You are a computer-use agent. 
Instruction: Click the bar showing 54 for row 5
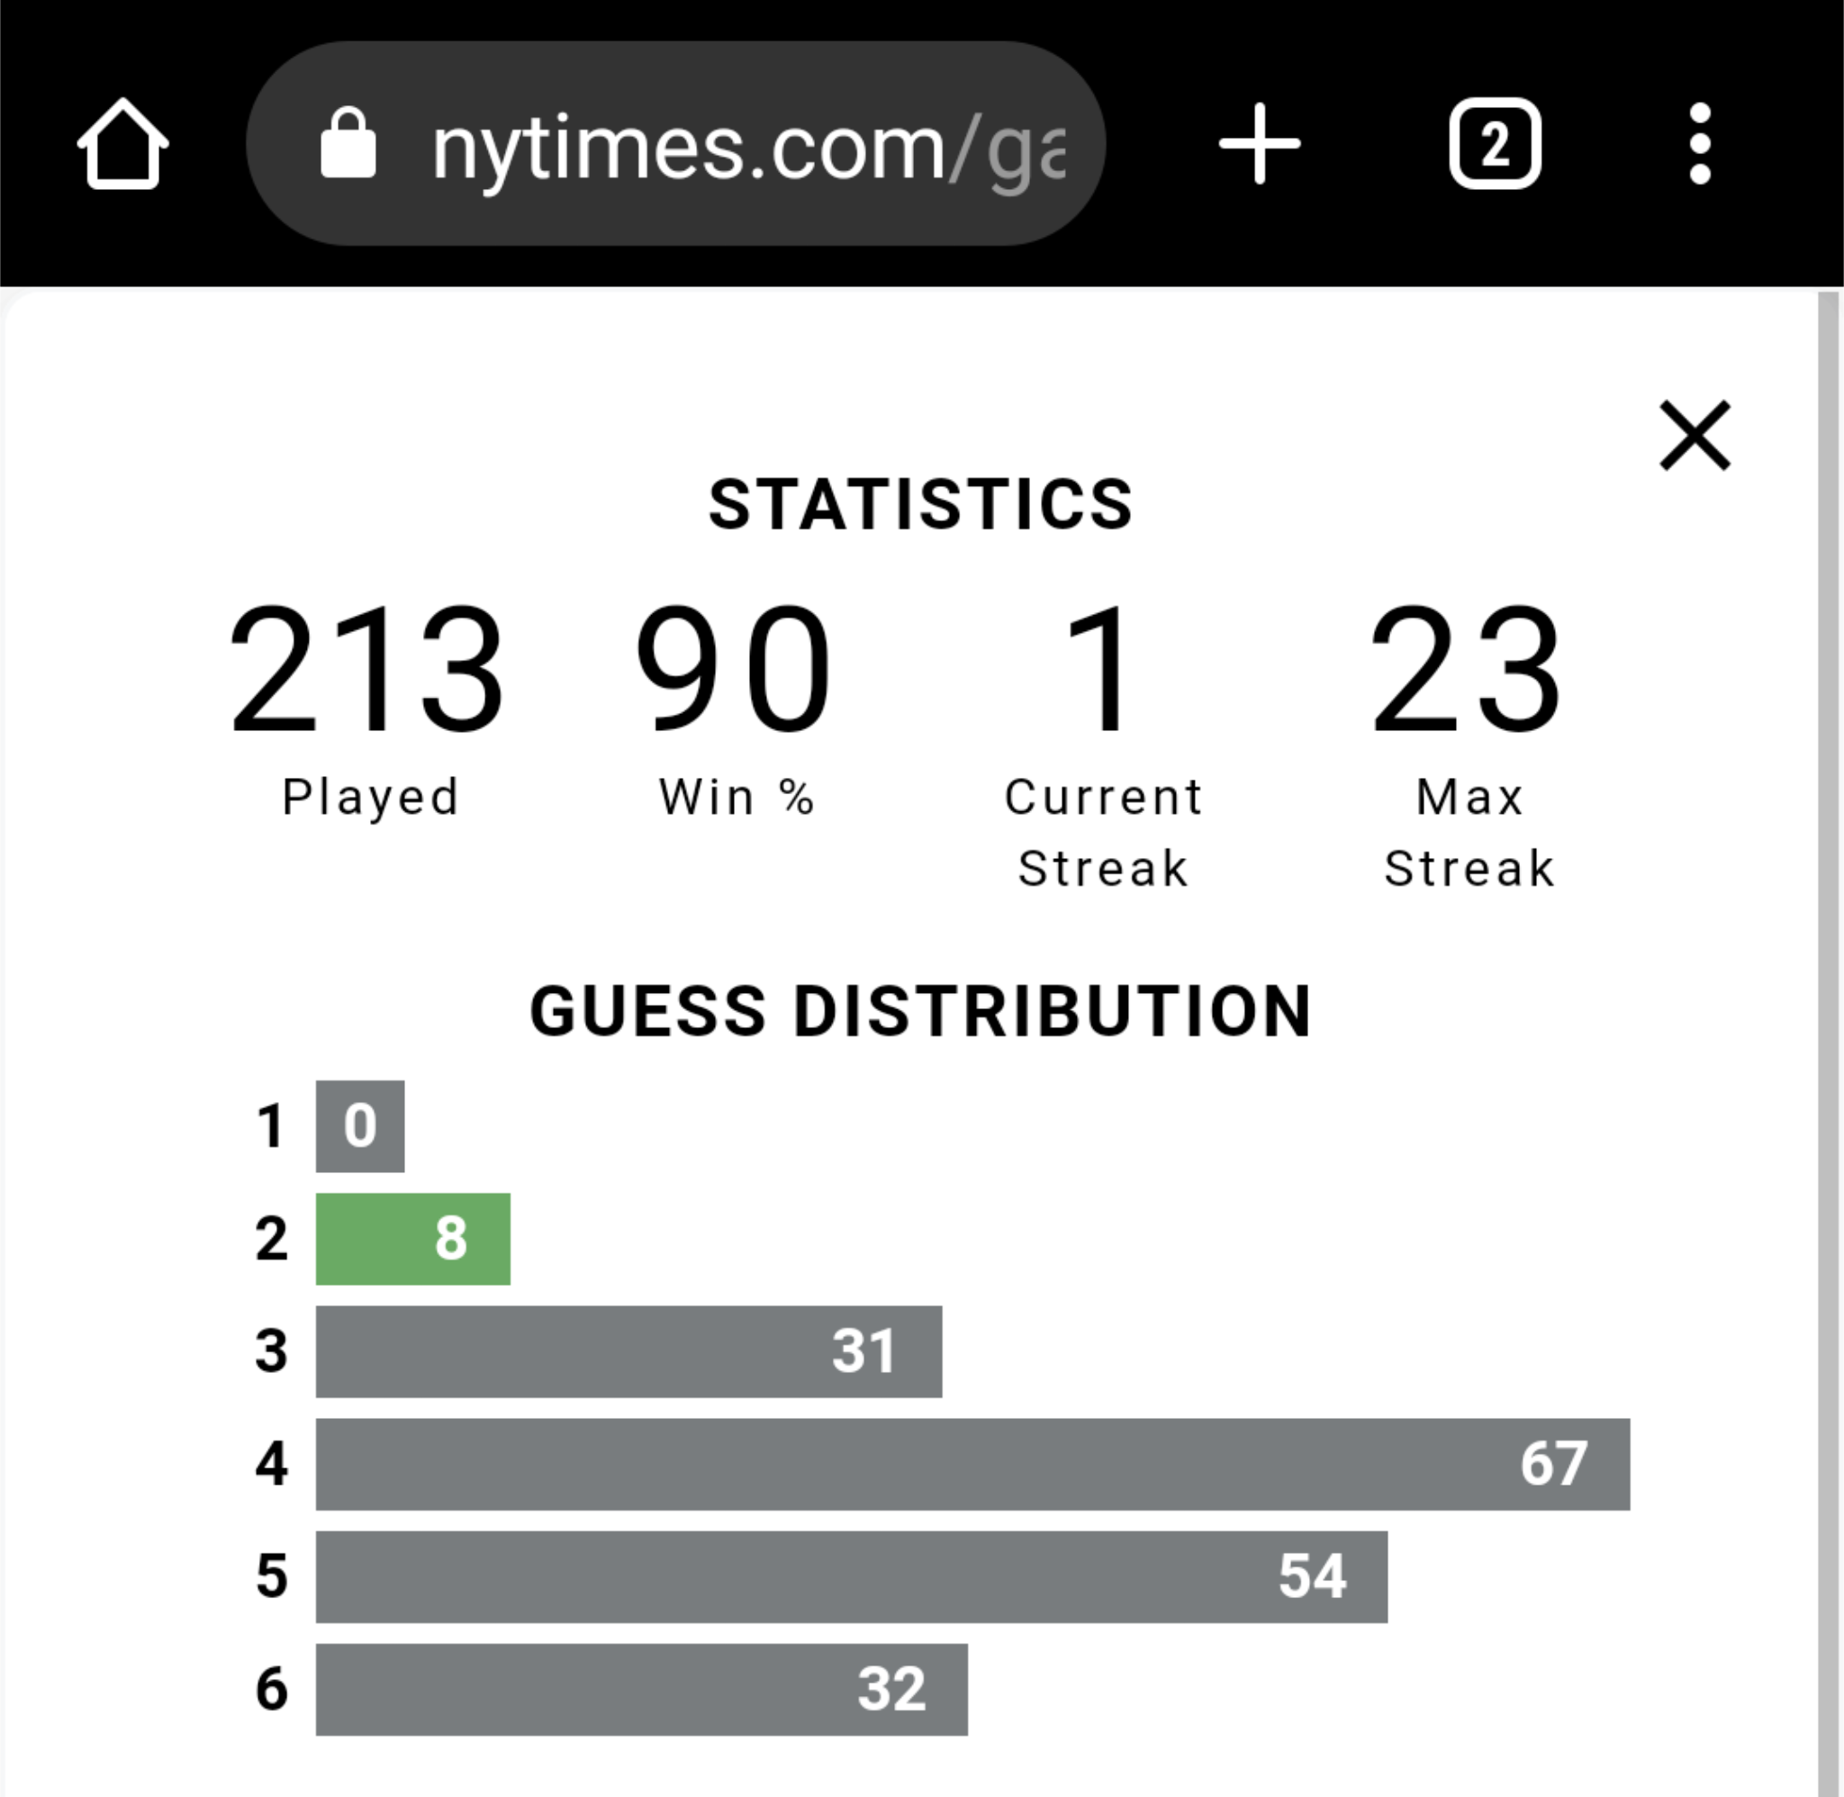coord(851,1576)
